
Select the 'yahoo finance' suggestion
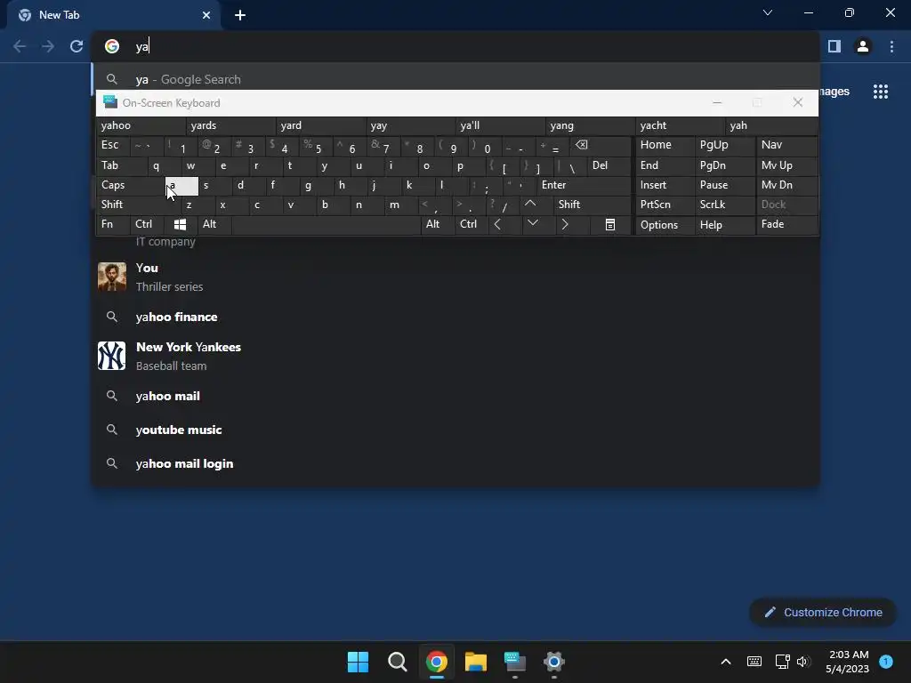(x=456, y=317)
